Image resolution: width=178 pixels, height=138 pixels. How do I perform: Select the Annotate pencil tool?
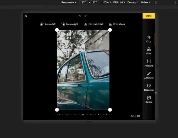pyautogui.click(x=149, y=75)
